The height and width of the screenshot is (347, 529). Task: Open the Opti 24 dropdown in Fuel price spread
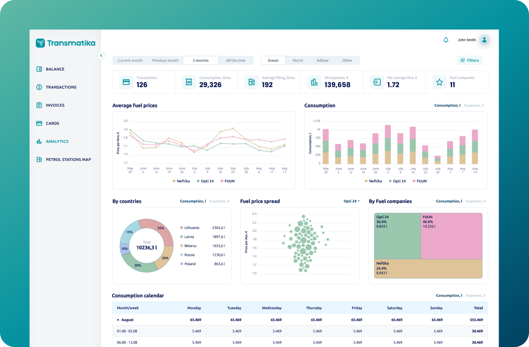click(x=351, y=201)
